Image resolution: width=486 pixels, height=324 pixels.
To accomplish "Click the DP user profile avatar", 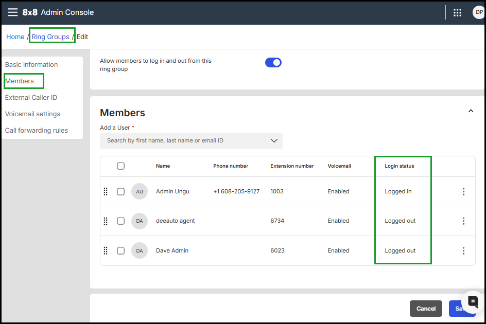I will [x=478, y=13].
